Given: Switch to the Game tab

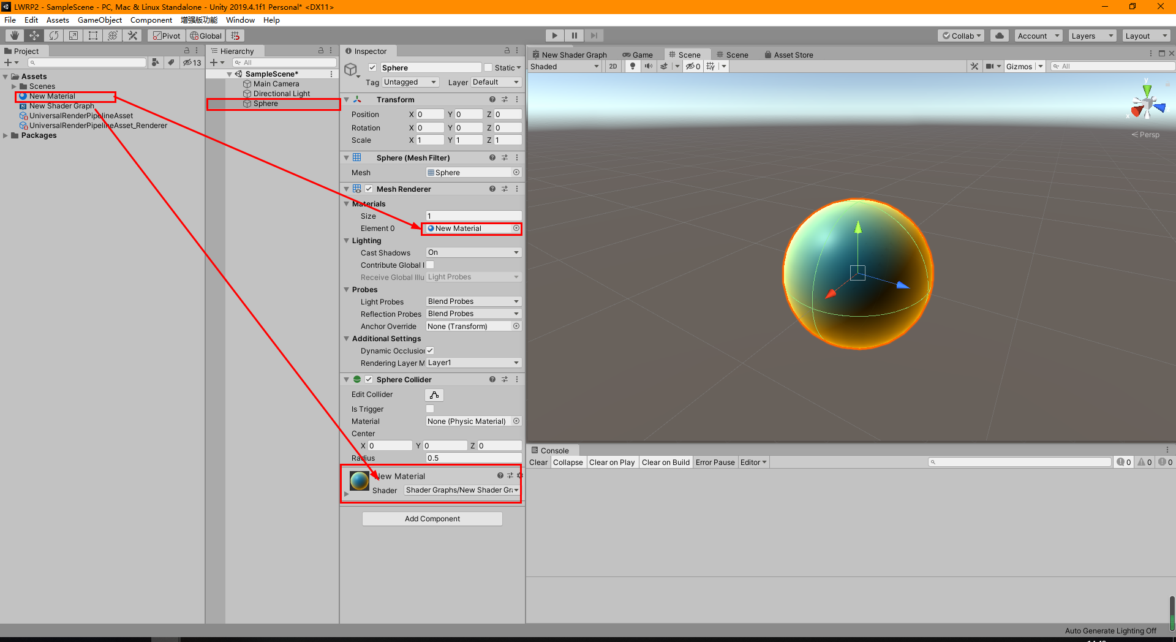Looking at the screenshot, I should pyautogui.click(x=638, y=55).
